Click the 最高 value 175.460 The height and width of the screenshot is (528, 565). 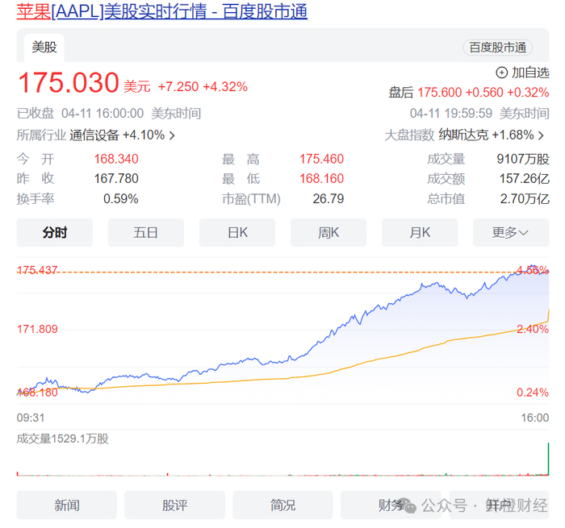click(x=322, y=159)
